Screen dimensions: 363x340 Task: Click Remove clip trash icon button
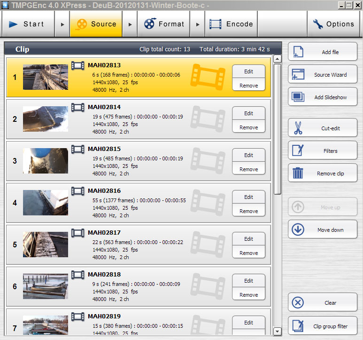[322, 173]
